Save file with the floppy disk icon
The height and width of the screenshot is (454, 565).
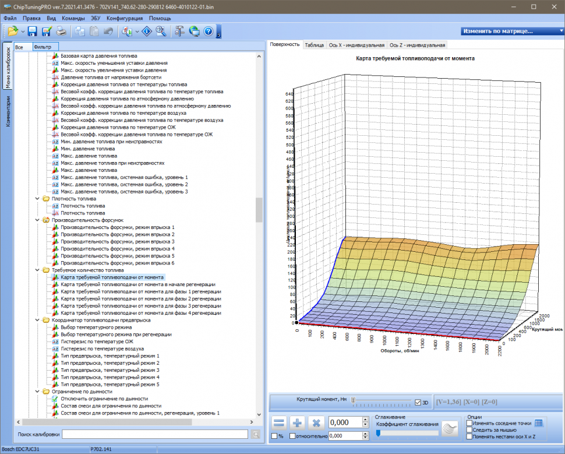33,31
